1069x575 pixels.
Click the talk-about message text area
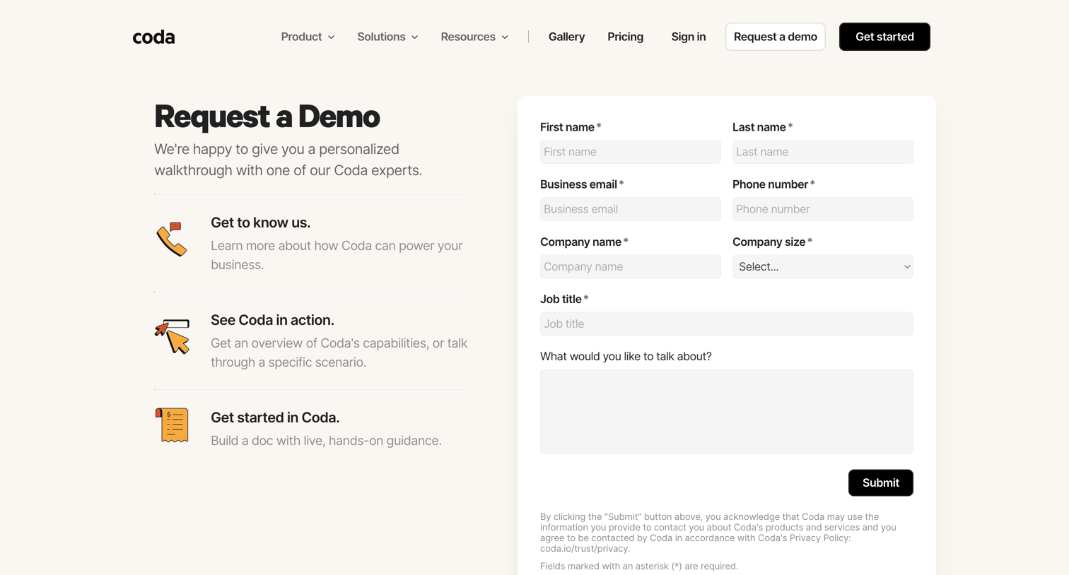[726, 411]
